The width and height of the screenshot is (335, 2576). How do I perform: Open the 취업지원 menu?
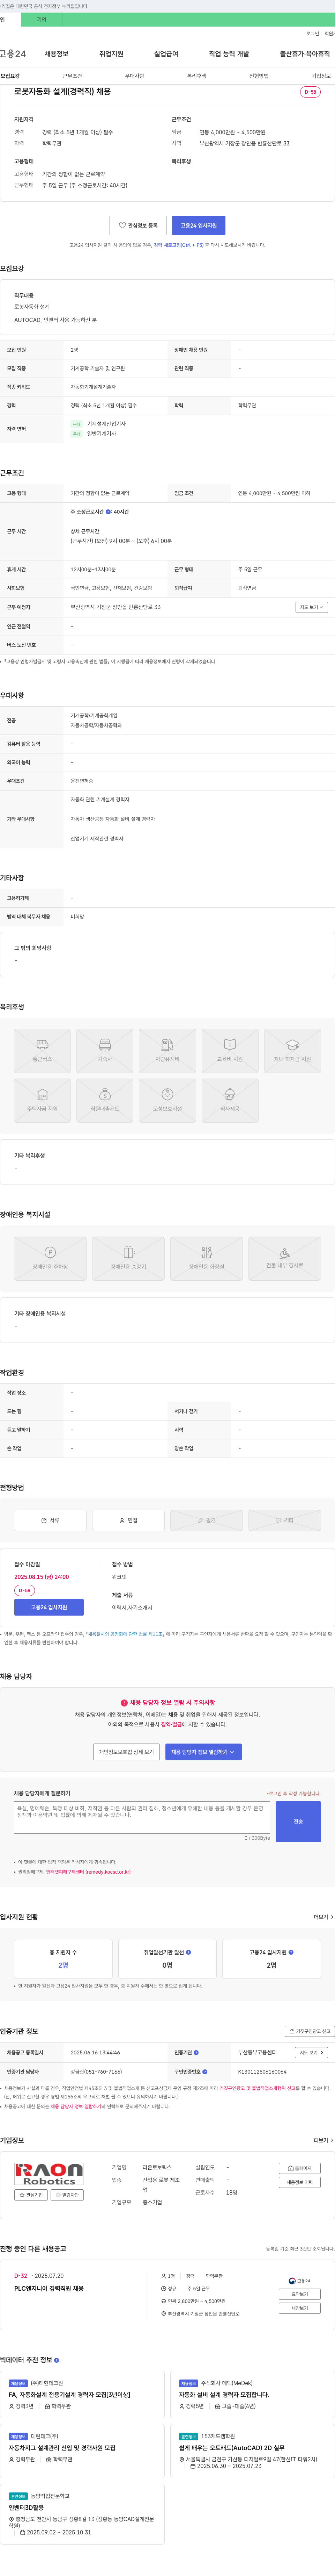pyautogui.click(x=112, y=54)
